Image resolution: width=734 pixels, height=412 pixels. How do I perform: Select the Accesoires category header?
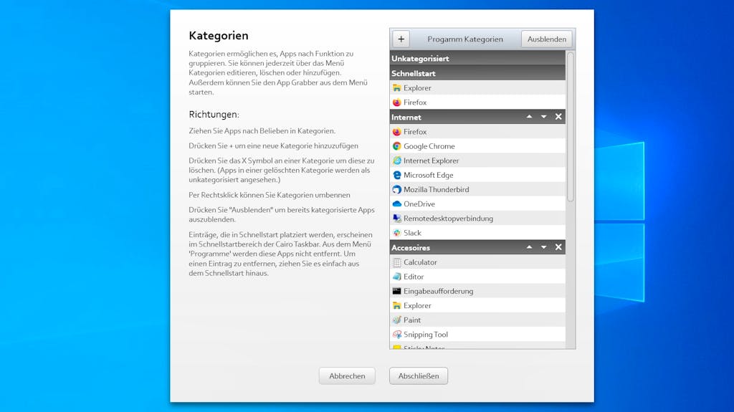[x=477, y=248]
